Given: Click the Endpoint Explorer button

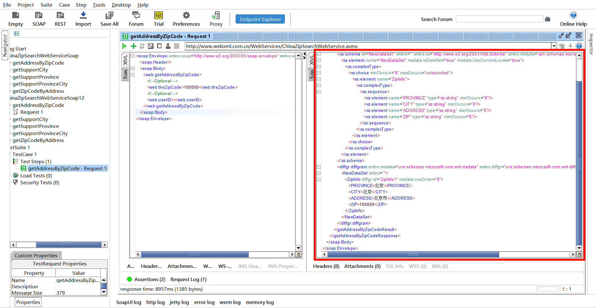Looking at the screenshot, I should [260, 19].
